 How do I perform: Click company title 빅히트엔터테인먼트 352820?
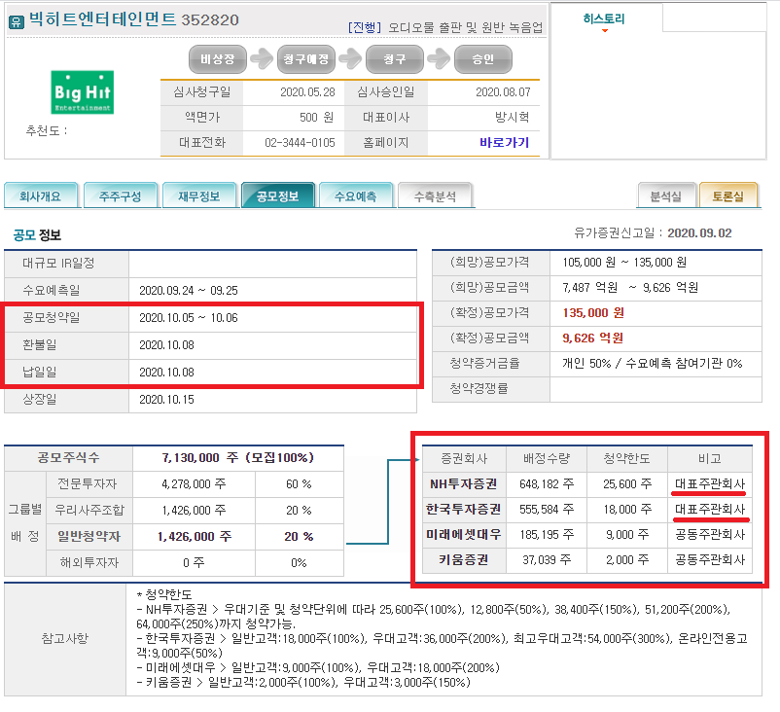pos(134,19)
